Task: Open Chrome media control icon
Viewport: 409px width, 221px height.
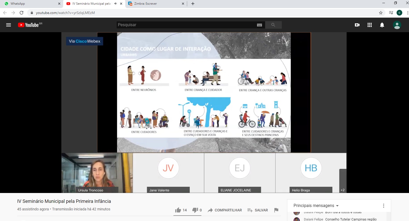Action: click(x=391, y=13)
